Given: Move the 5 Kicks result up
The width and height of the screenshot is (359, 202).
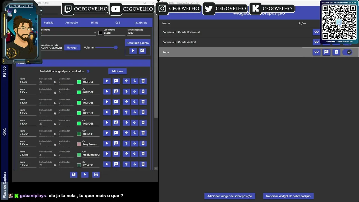Looking at the screenshot, I should click(126, 164).
